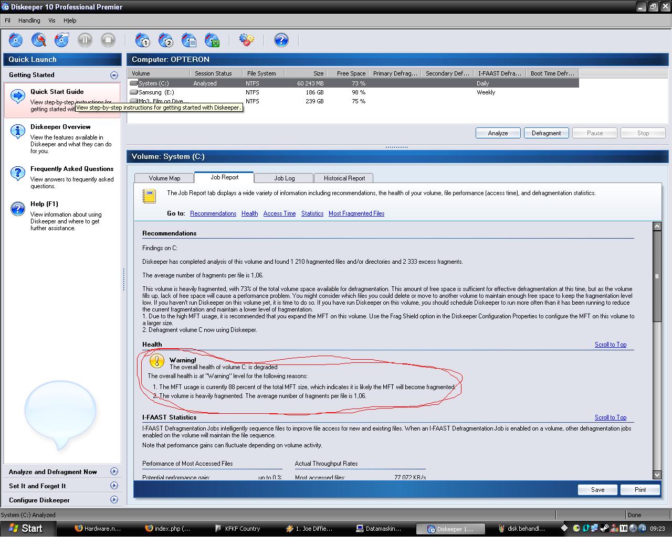Select the System (C:) volume row
This screenshot has width=672, height=537.
[353, 83]
